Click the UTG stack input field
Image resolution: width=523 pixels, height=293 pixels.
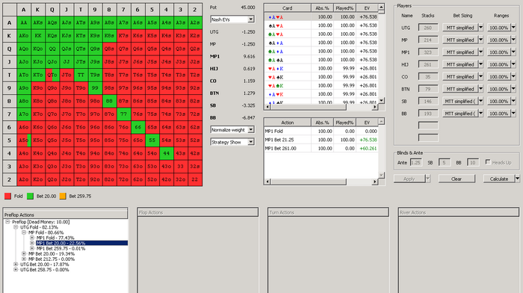(x=428, y=28)
